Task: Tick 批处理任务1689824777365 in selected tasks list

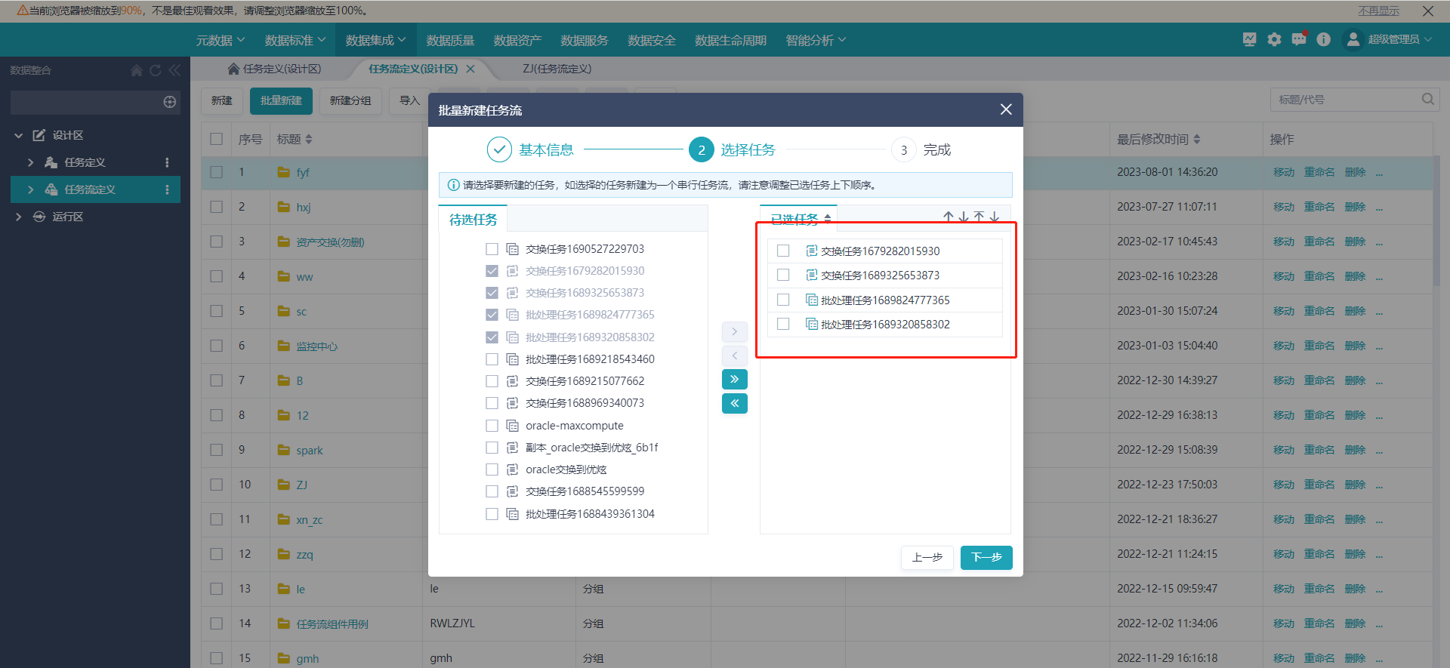Action: (783, 300)
